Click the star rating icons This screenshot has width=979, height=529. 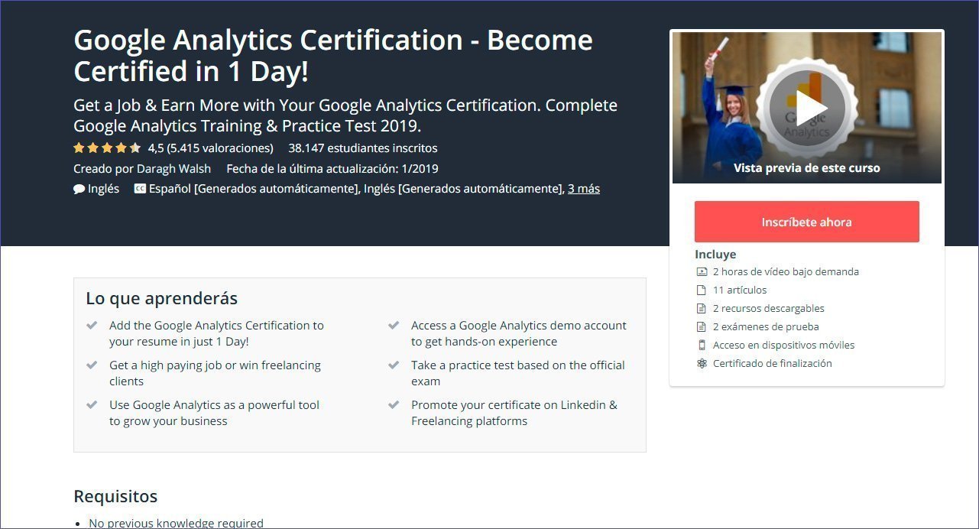pos(107,148)
